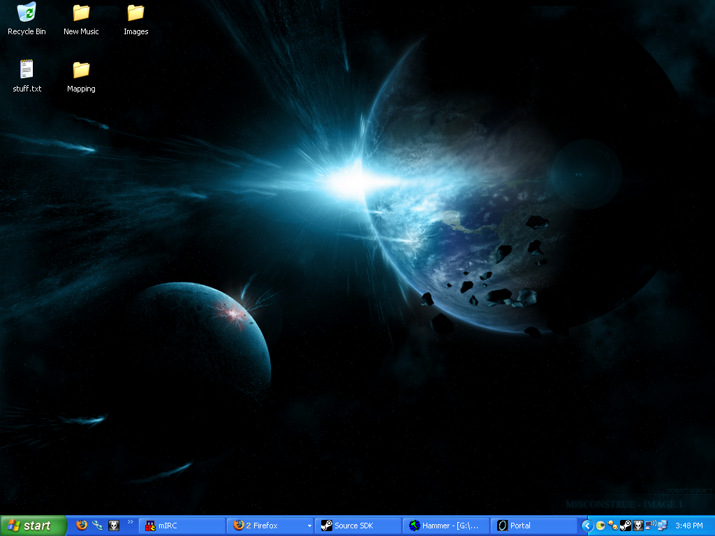Click the Alienware skull icon in system tray
This screenshot has width=715, height=536.
click(637, 526)
